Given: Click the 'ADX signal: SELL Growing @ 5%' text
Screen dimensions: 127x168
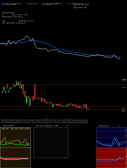Looking at the screenshot, I should click(14, 23).
